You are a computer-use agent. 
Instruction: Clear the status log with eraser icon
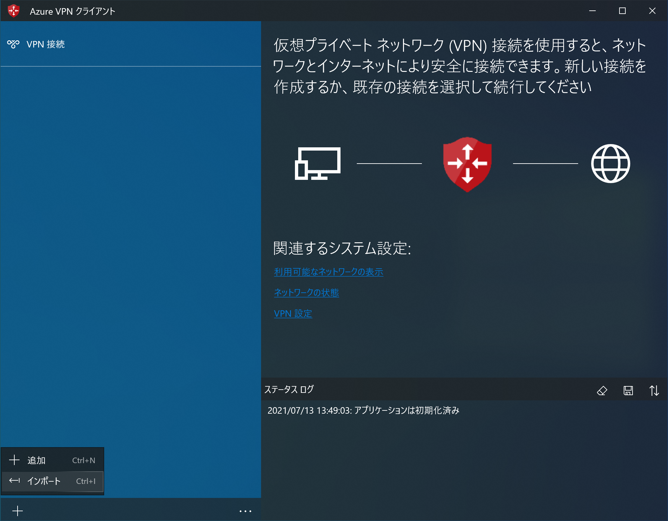[x=602, y=390]
